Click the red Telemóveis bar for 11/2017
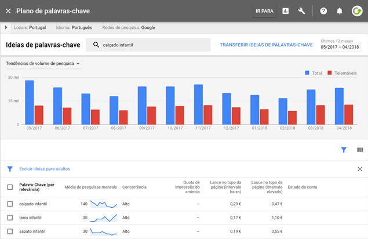Viewport: 368px width, 239px height. coord(208,115)
